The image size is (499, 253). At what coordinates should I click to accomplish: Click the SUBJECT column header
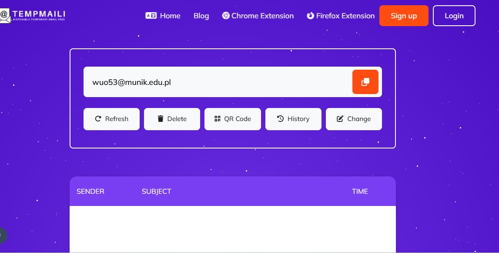156,191
